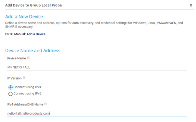This screenshot has width=196, height=122.
Task: Click the Device Name and Address heading
Action: pyautogui.click(x=33, y=51)
